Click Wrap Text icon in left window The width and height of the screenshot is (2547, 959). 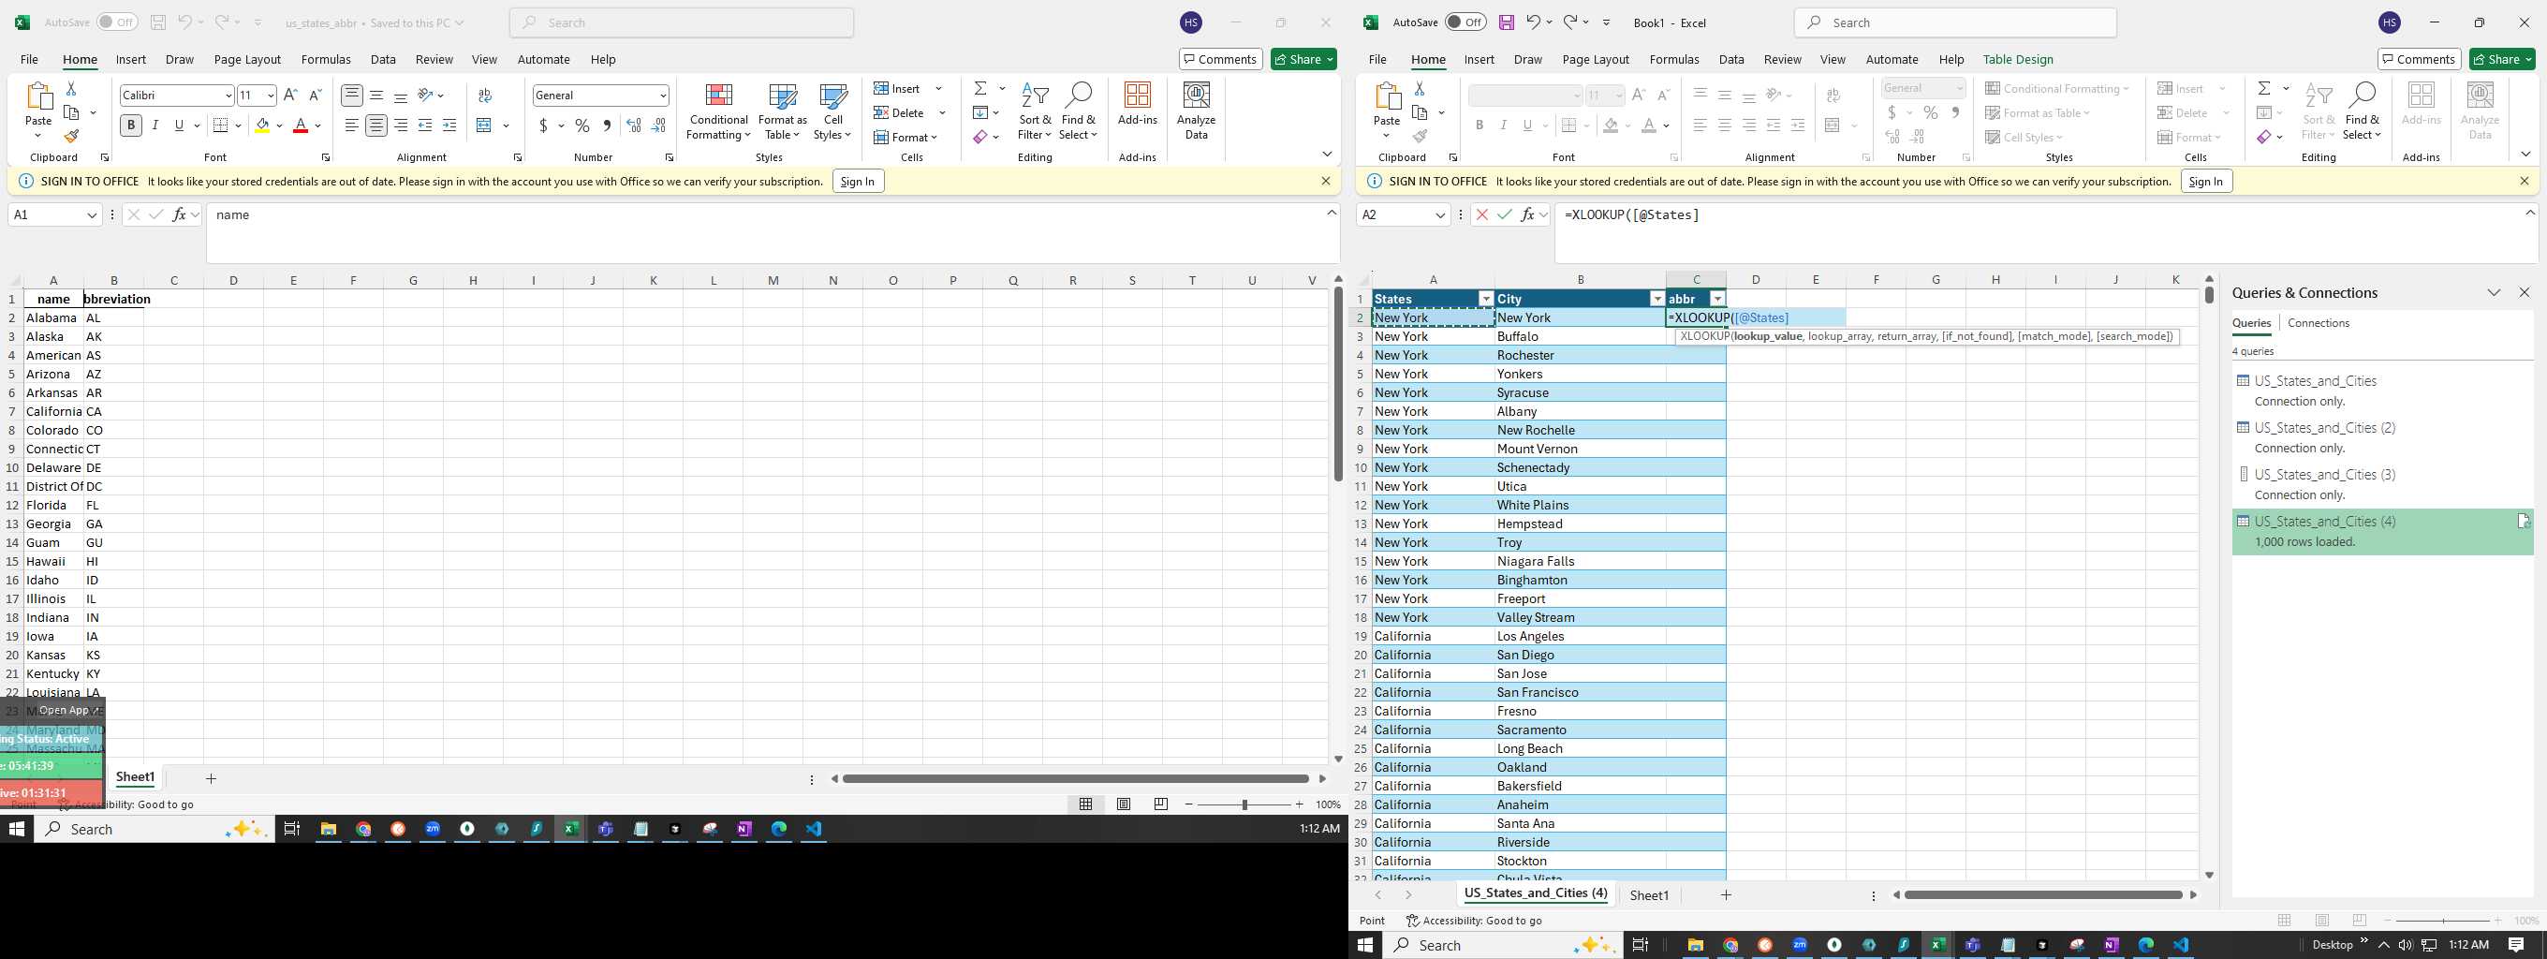pyautogui.click(x=484, y=95)
